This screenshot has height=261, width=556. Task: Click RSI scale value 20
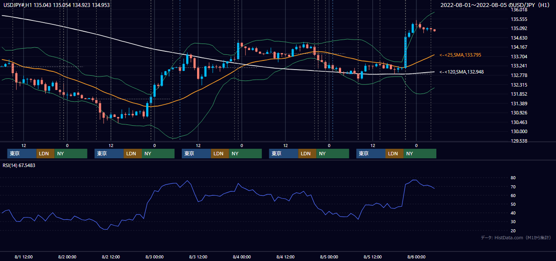click(513, 231)
